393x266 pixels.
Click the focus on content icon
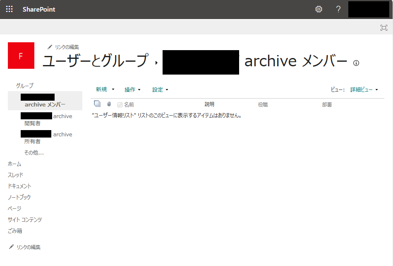(384, 28)
